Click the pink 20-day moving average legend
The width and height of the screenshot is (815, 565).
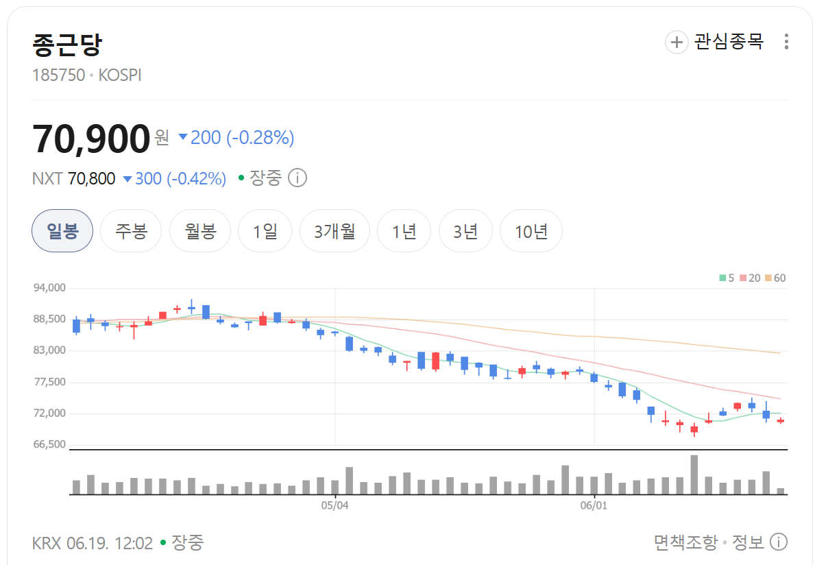pyautogui.click(x=750, y=278)
